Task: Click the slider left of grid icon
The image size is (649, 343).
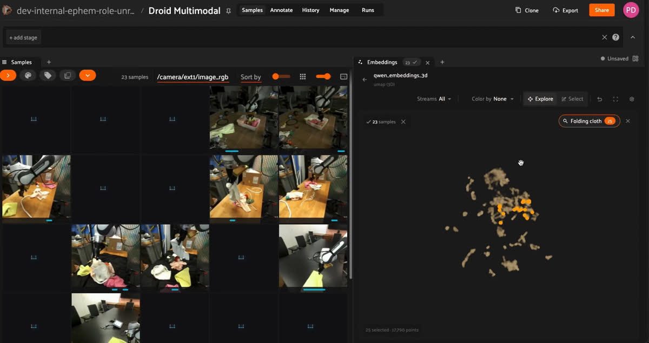Action: point(281,77)
